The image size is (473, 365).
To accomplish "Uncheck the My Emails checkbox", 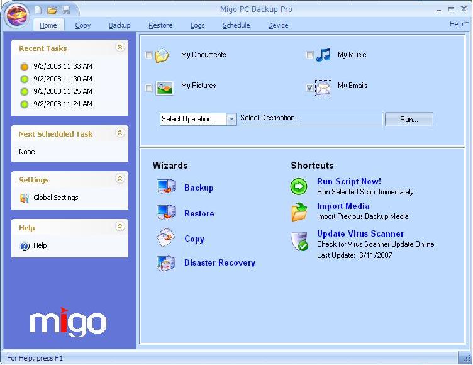I will tap(309, 87).
